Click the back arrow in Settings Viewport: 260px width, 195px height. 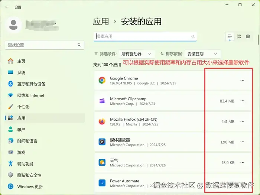(x=7, y=7)
